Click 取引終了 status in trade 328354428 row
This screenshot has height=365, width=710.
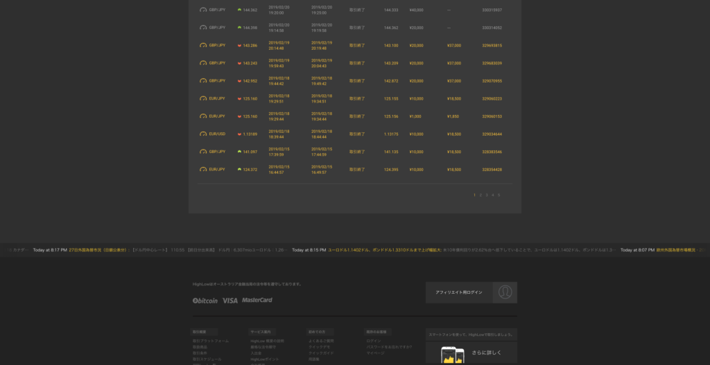pyautogui.click(x=357, y=170)
